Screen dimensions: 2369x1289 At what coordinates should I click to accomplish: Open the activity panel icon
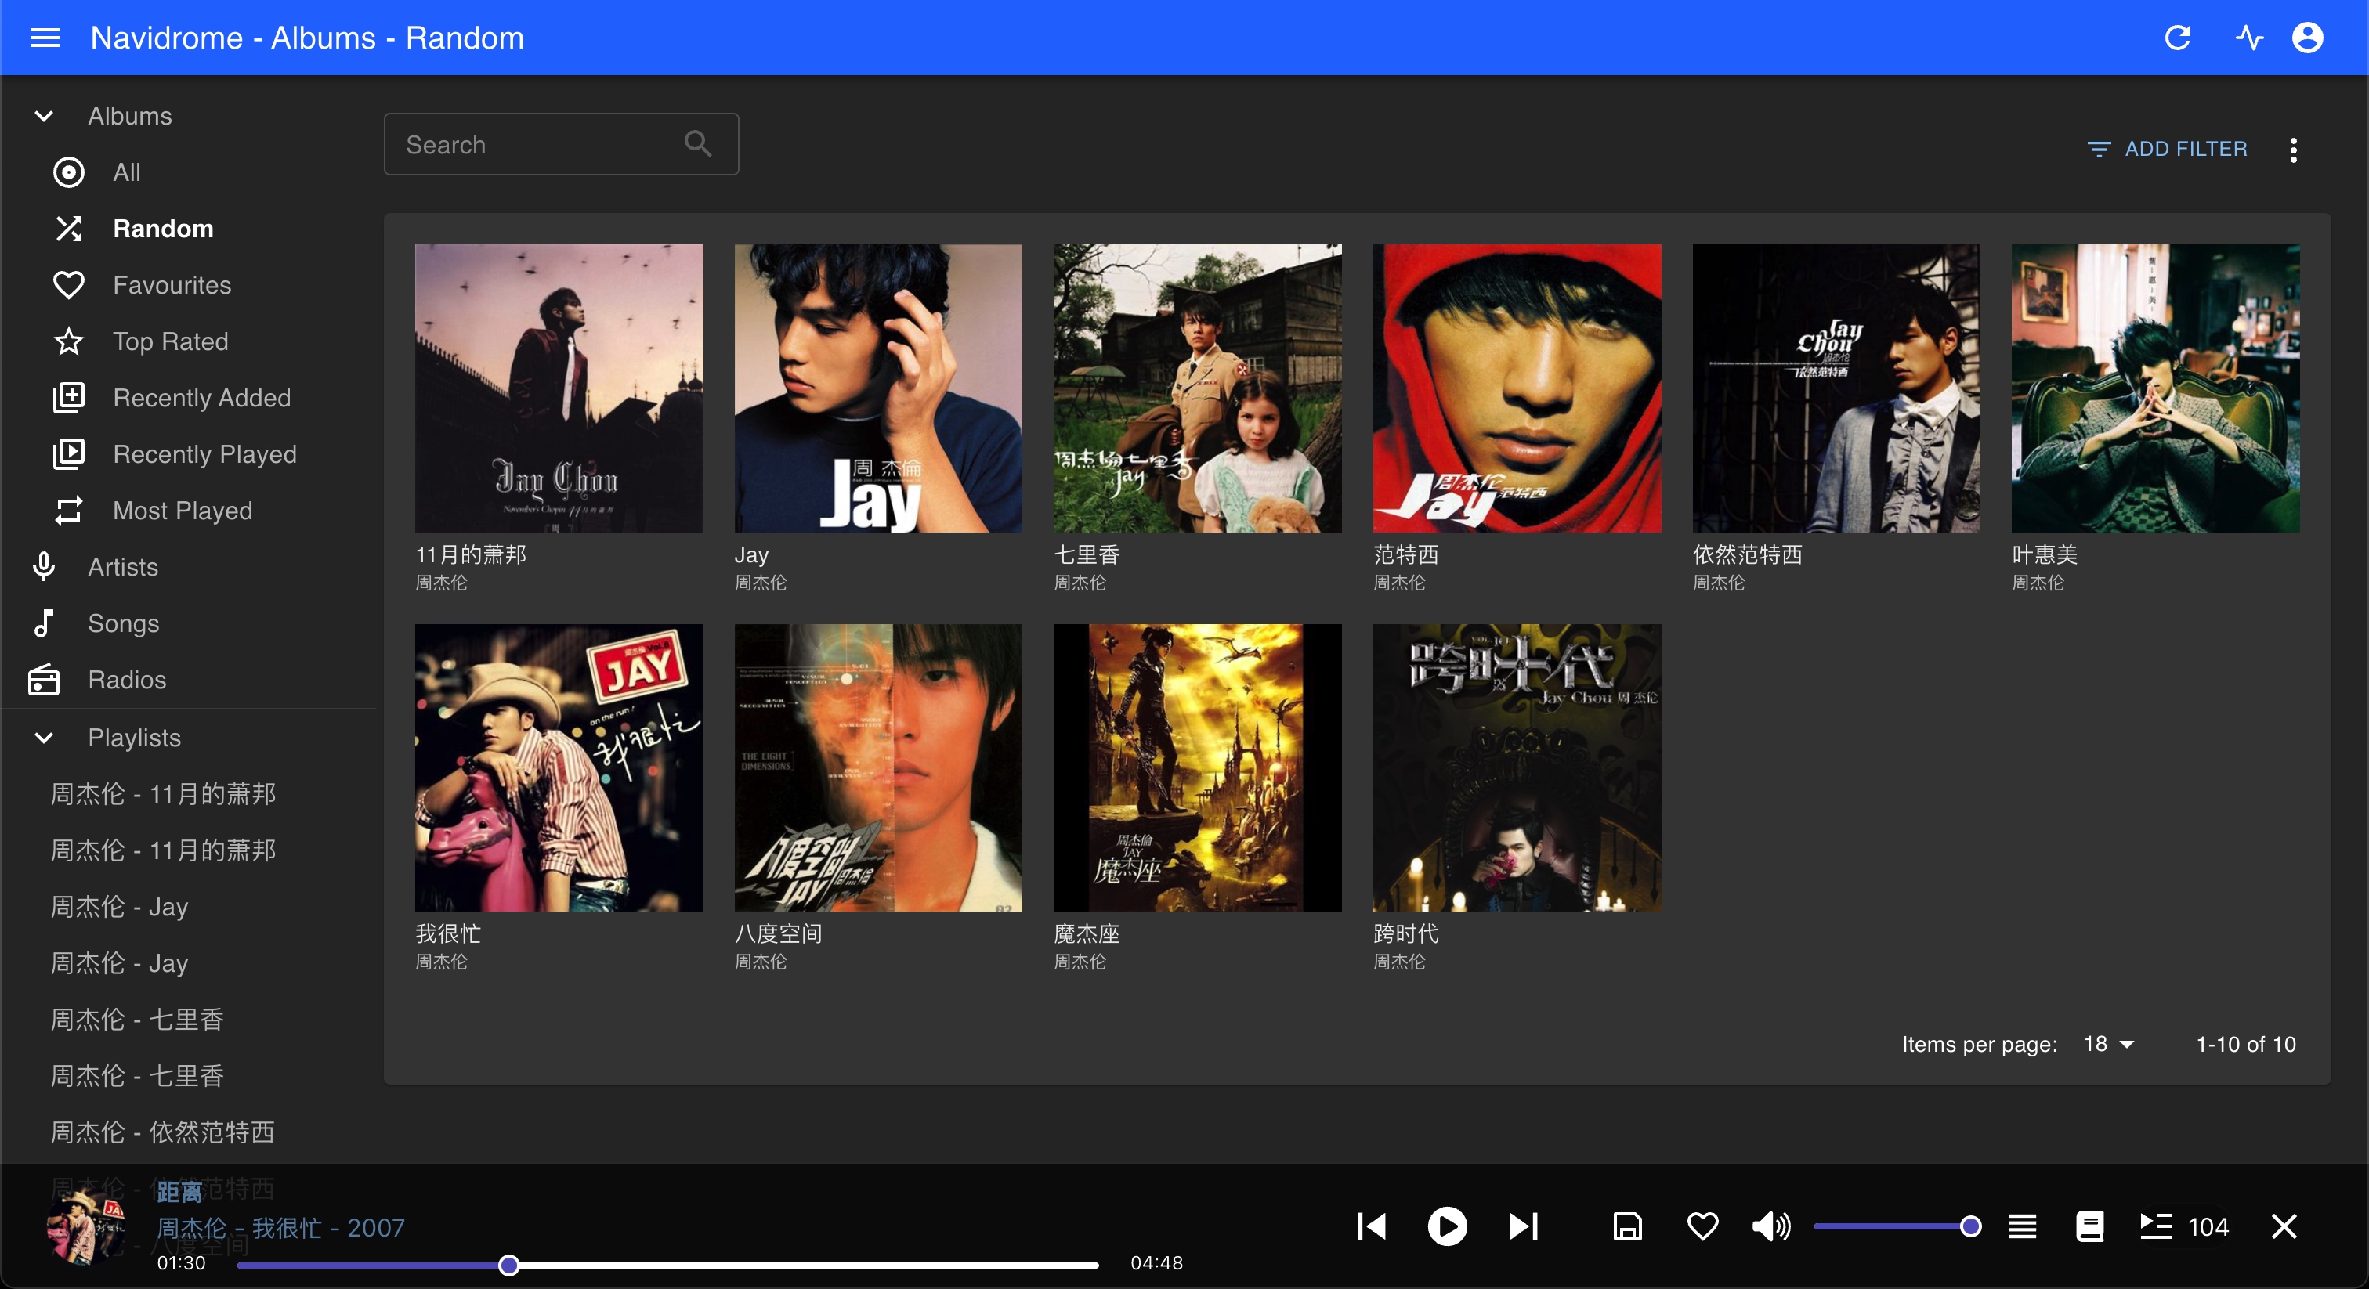2248,38
